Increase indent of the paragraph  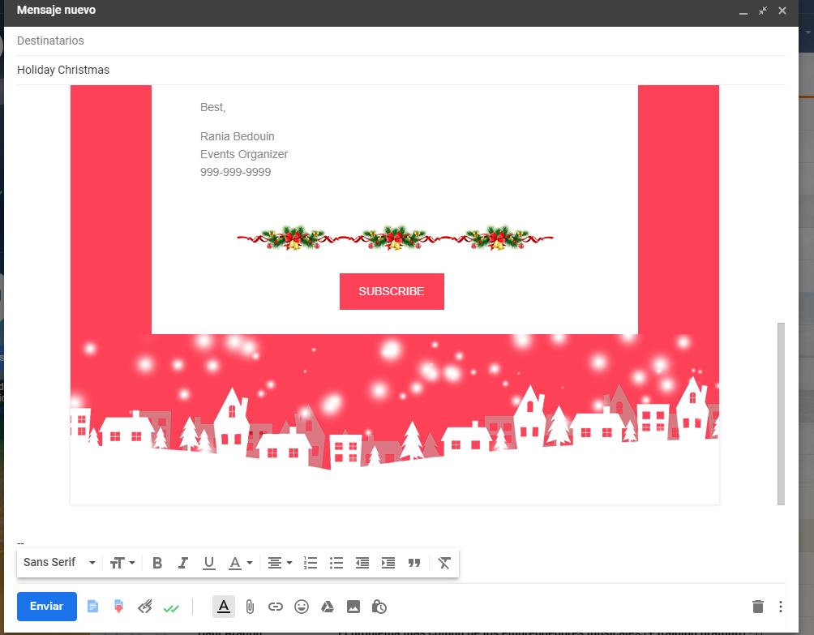coord(388,562)
